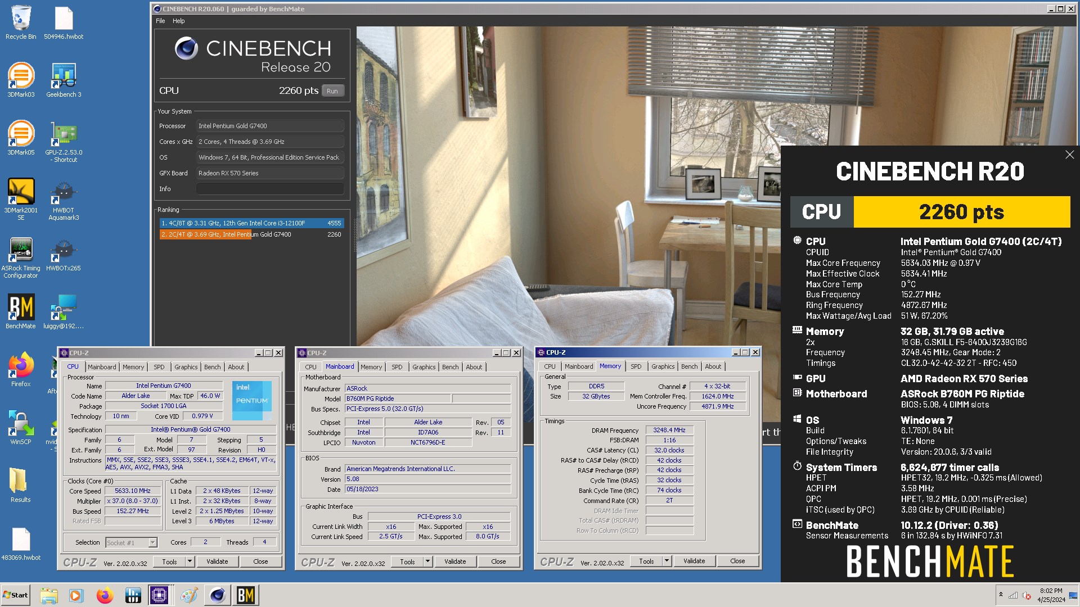
Task: Select Memory tab in left CPU-Z window
Action: coord(133,367)
